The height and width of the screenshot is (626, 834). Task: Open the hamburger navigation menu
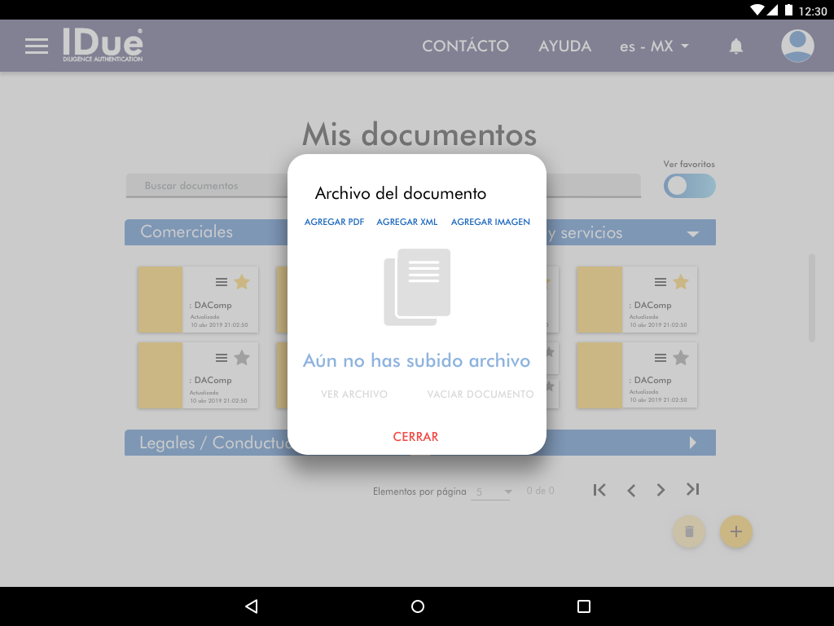37,46
